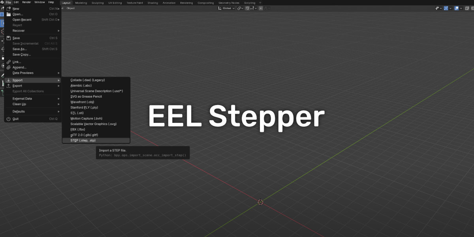Open the snapping options dropdown

(x=253, y=8)
